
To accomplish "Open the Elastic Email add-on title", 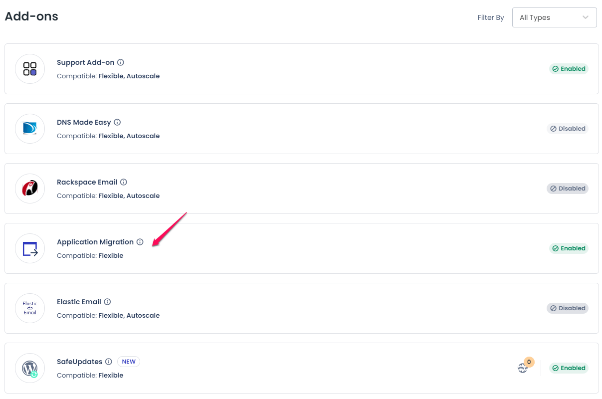I will pyautogui.click(x=79, y=302).
